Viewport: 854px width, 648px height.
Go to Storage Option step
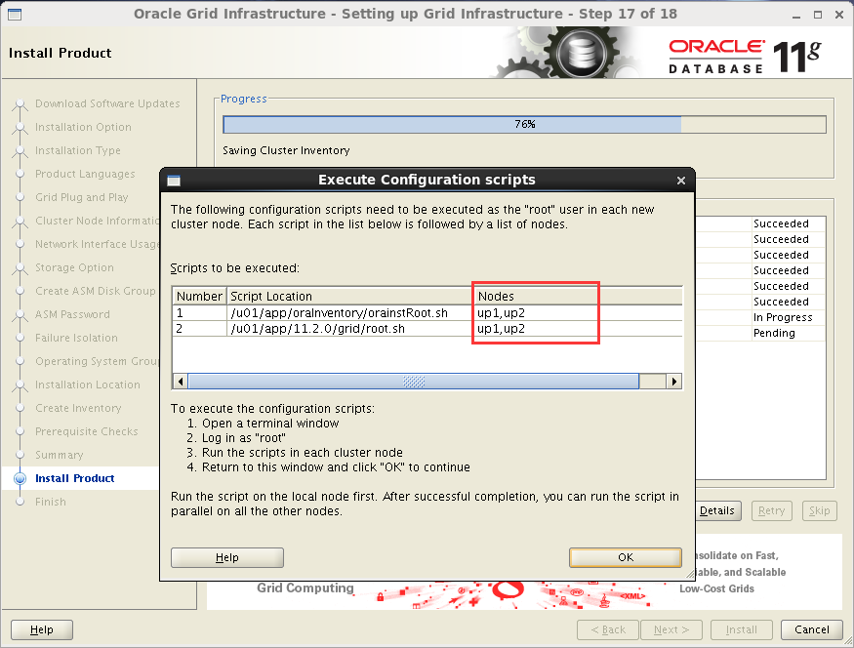(x=74, y=267)
